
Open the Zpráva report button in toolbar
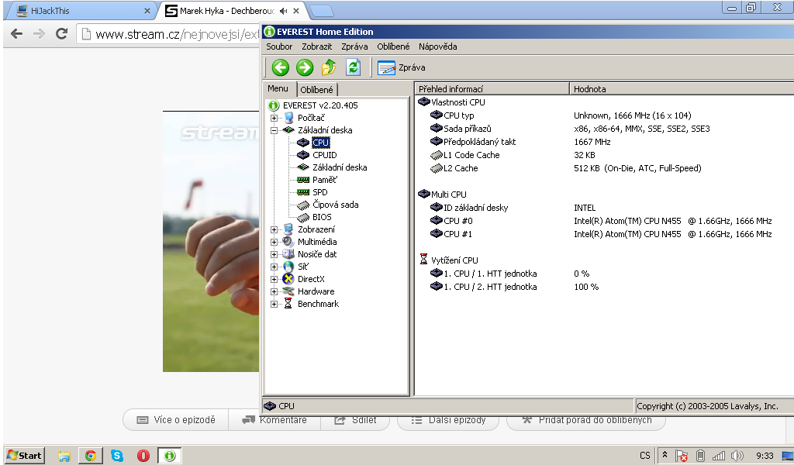[402, 67]
